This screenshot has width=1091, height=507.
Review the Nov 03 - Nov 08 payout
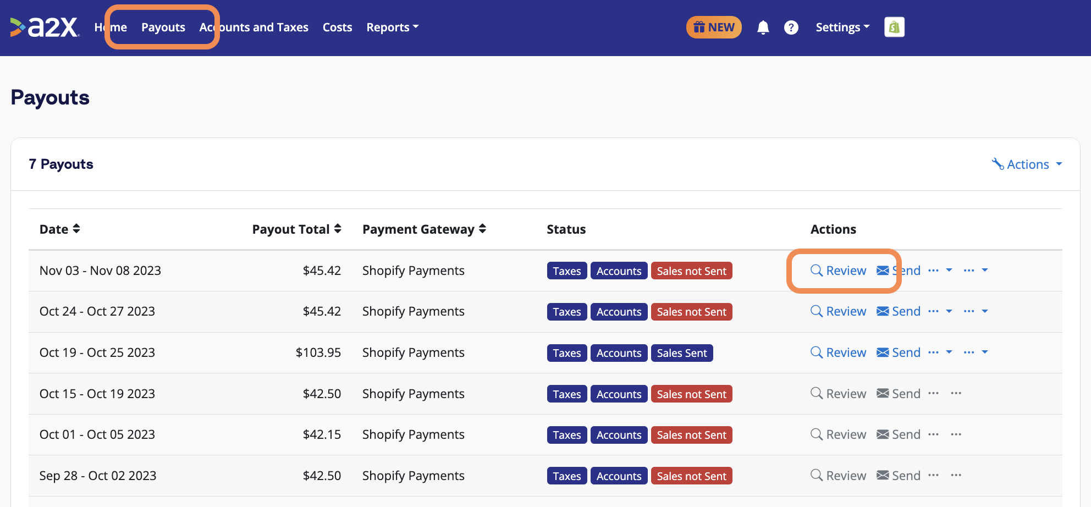[x=839, y=271]
